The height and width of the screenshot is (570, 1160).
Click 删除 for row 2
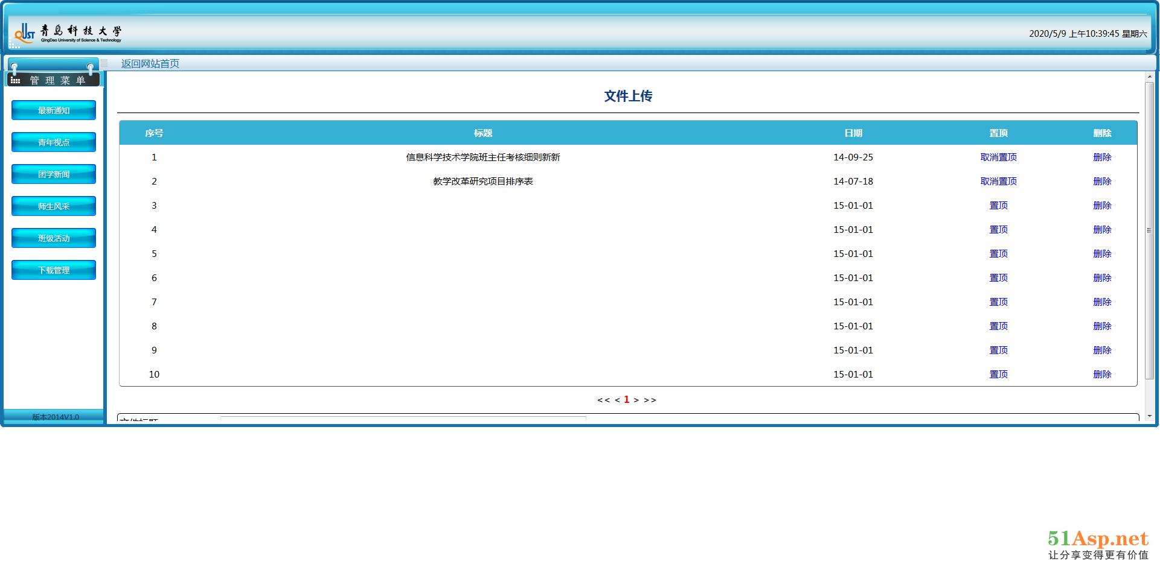[x=1102, y=181]
